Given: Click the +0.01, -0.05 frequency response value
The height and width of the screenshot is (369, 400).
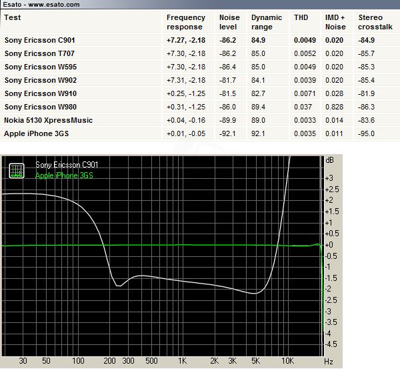Looking at the screenshot, I should tap(186, 133).
